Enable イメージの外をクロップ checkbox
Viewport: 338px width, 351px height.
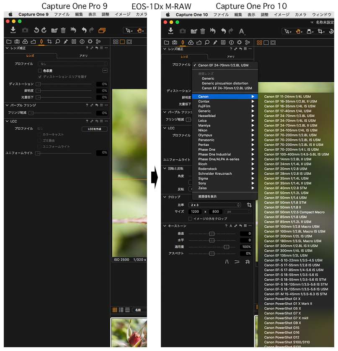[x=190, y=219]
